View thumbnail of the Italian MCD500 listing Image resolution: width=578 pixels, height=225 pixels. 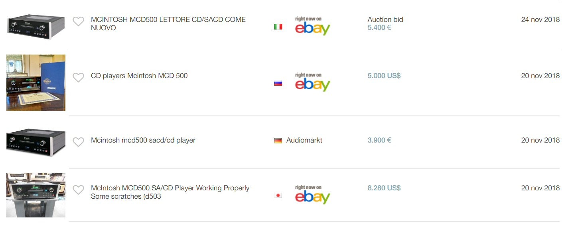click(36, 27)
